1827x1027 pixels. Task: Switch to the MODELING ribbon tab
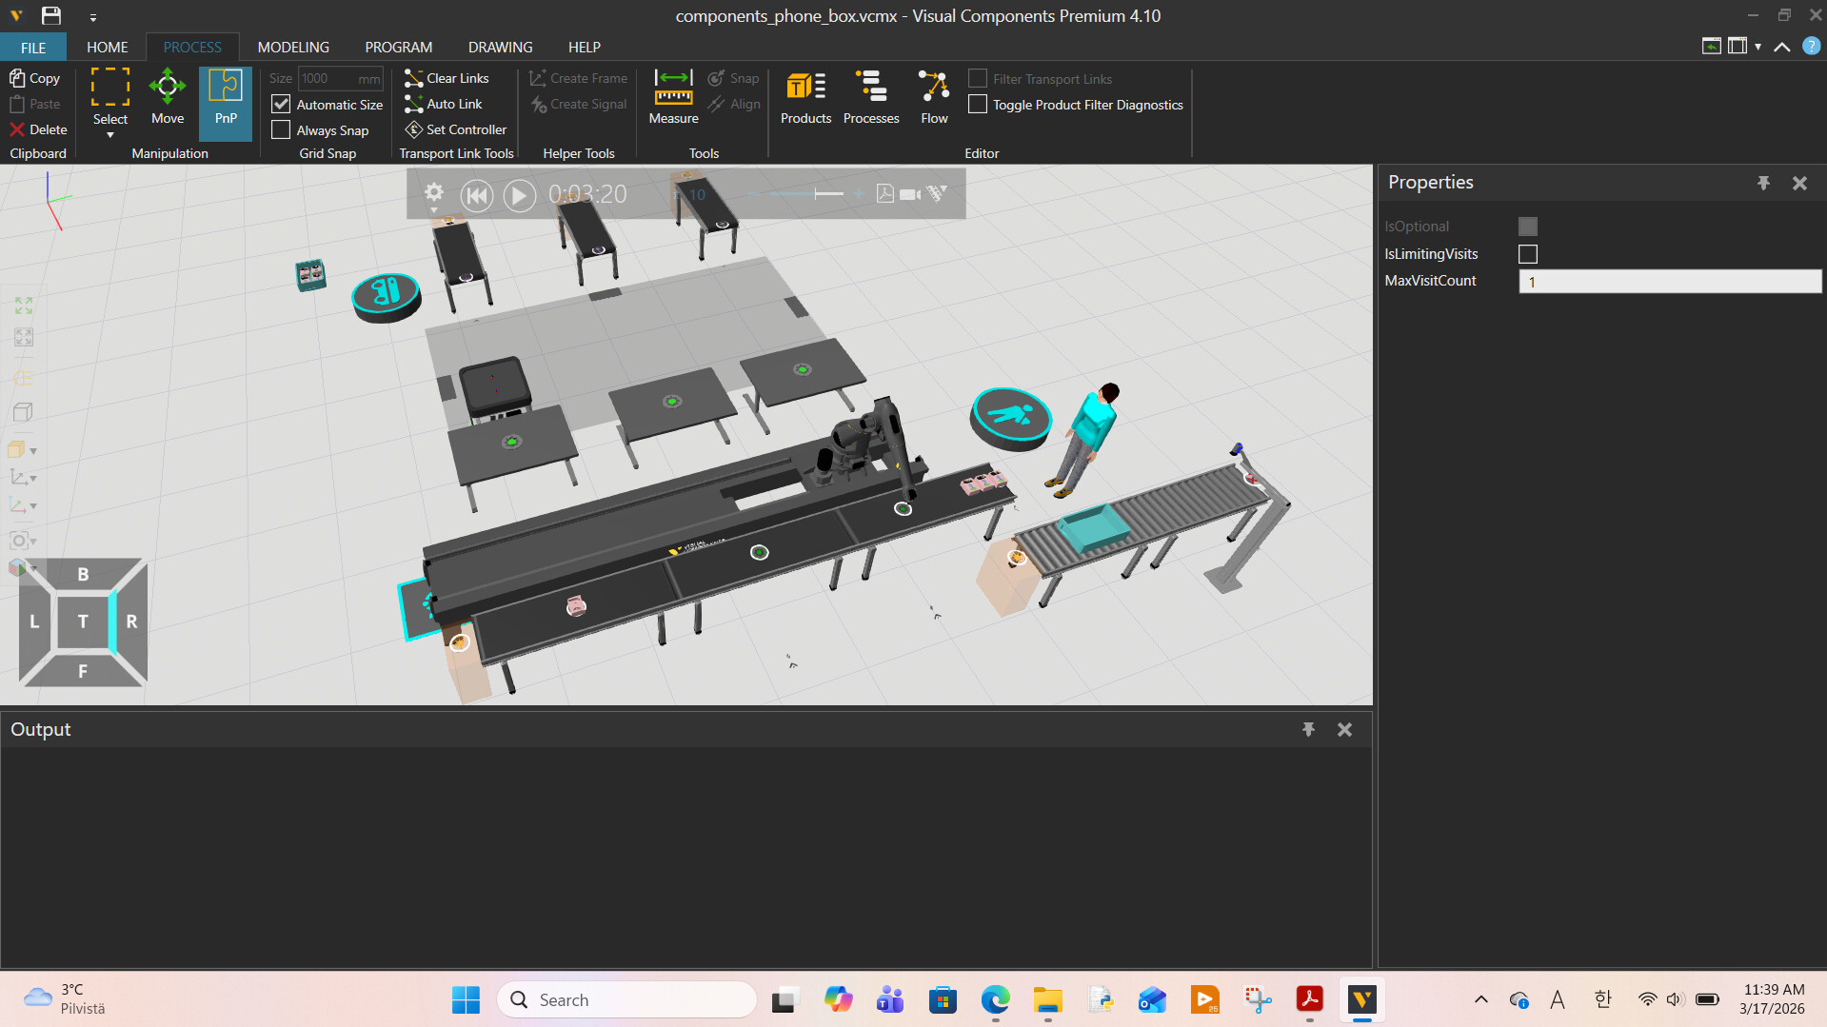[x=293, y=47]
